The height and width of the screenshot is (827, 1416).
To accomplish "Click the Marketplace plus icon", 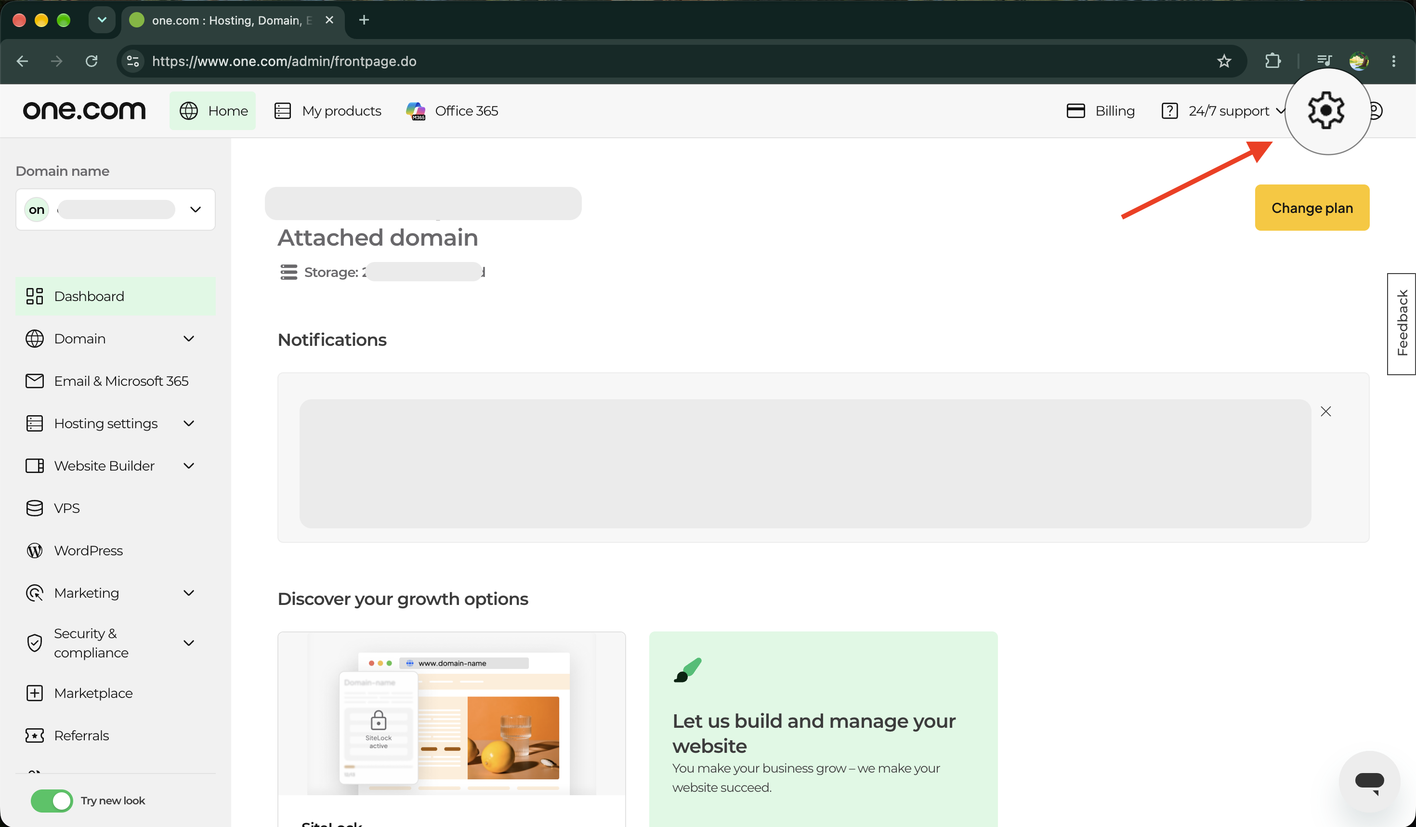I will 34,693.
